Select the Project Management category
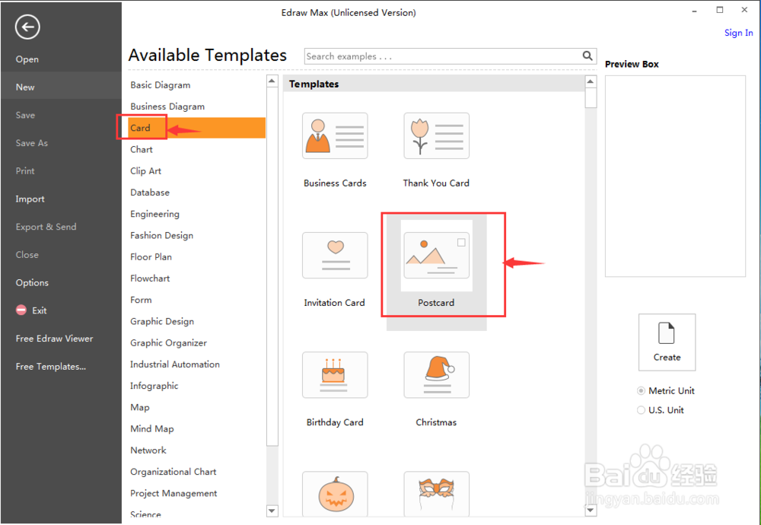This screenshot has height=525, width=761. (x=174, y=493)
